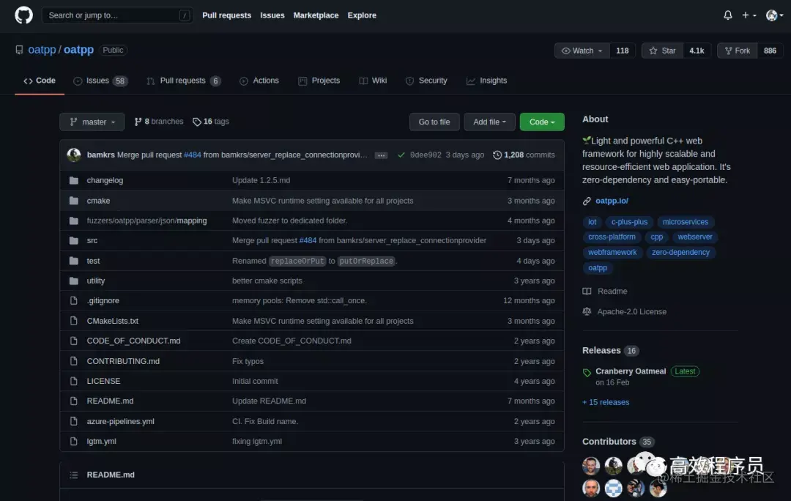Open the master branch dropdown

[x=92, y=122]
